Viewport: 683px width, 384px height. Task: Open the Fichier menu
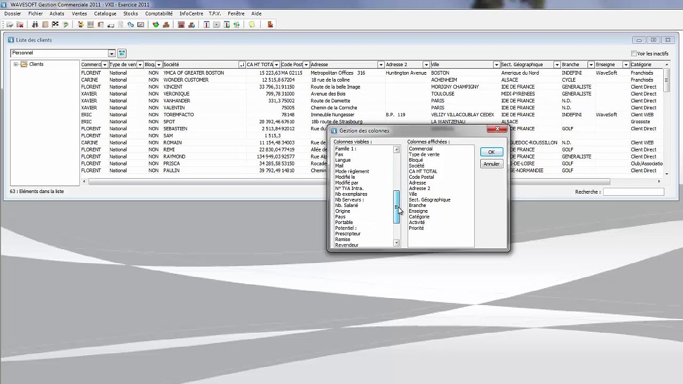[x=36, y=13]
